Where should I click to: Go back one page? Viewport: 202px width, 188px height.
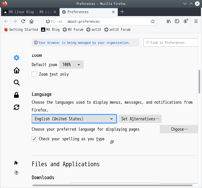[6, 21]
